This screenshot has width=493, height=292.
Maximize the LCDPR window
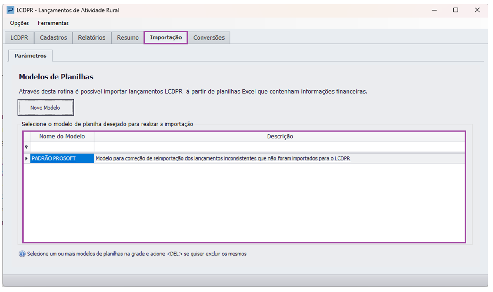[455, 10]
